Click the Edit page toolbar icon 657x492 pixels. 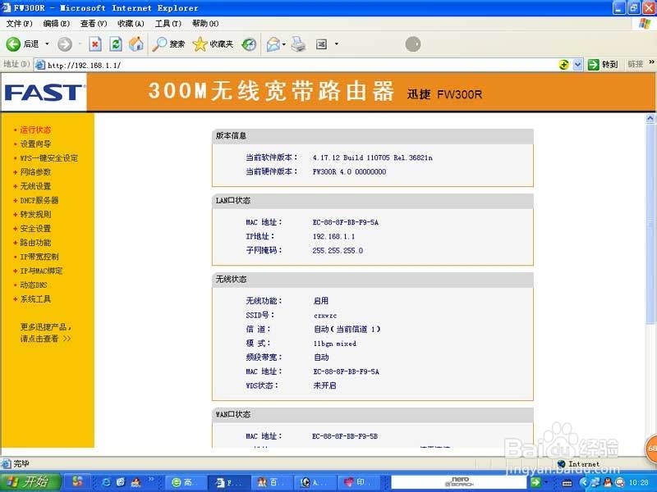tap(321, 44)
